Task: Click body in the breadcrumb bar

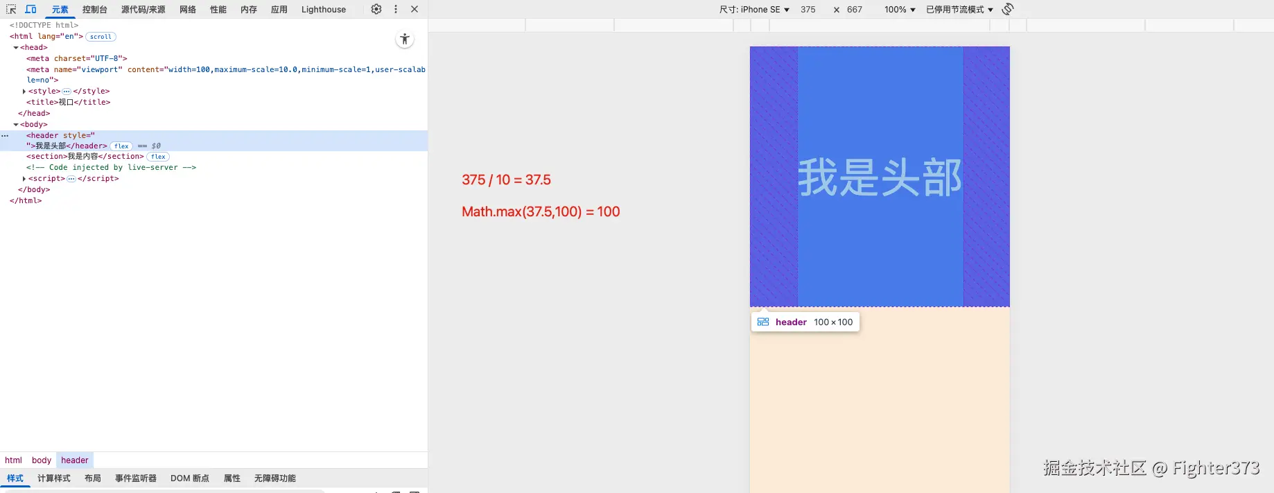Action: click(42, 460)
